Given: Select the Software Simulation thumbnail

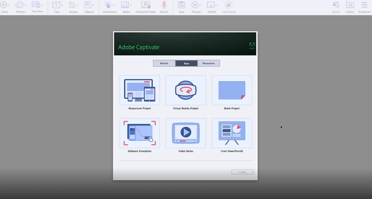Looking at the screenshot, I should coord(140,133).
